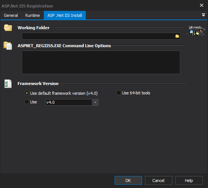Viewport: 208px width, 188px height.
Task: Click the Framework Version heading text
Action: 38,84
